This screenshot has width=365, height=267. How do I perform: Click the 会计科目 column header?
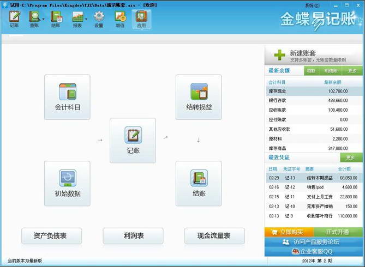pyautogui.click(x=277, y=82)
